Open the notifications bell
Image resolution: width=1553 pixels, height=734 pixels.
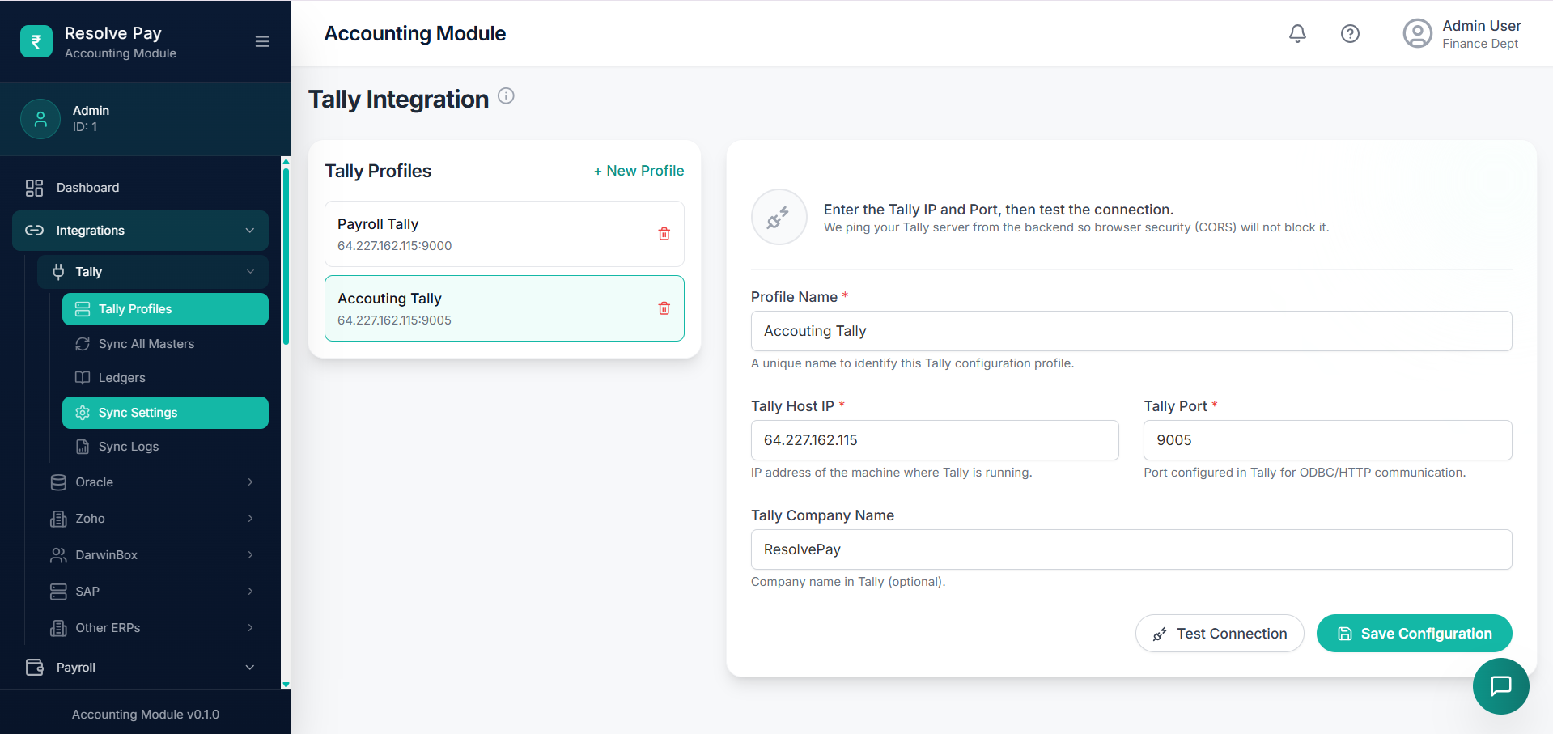pyautogui.click(x=1297, y=33)
